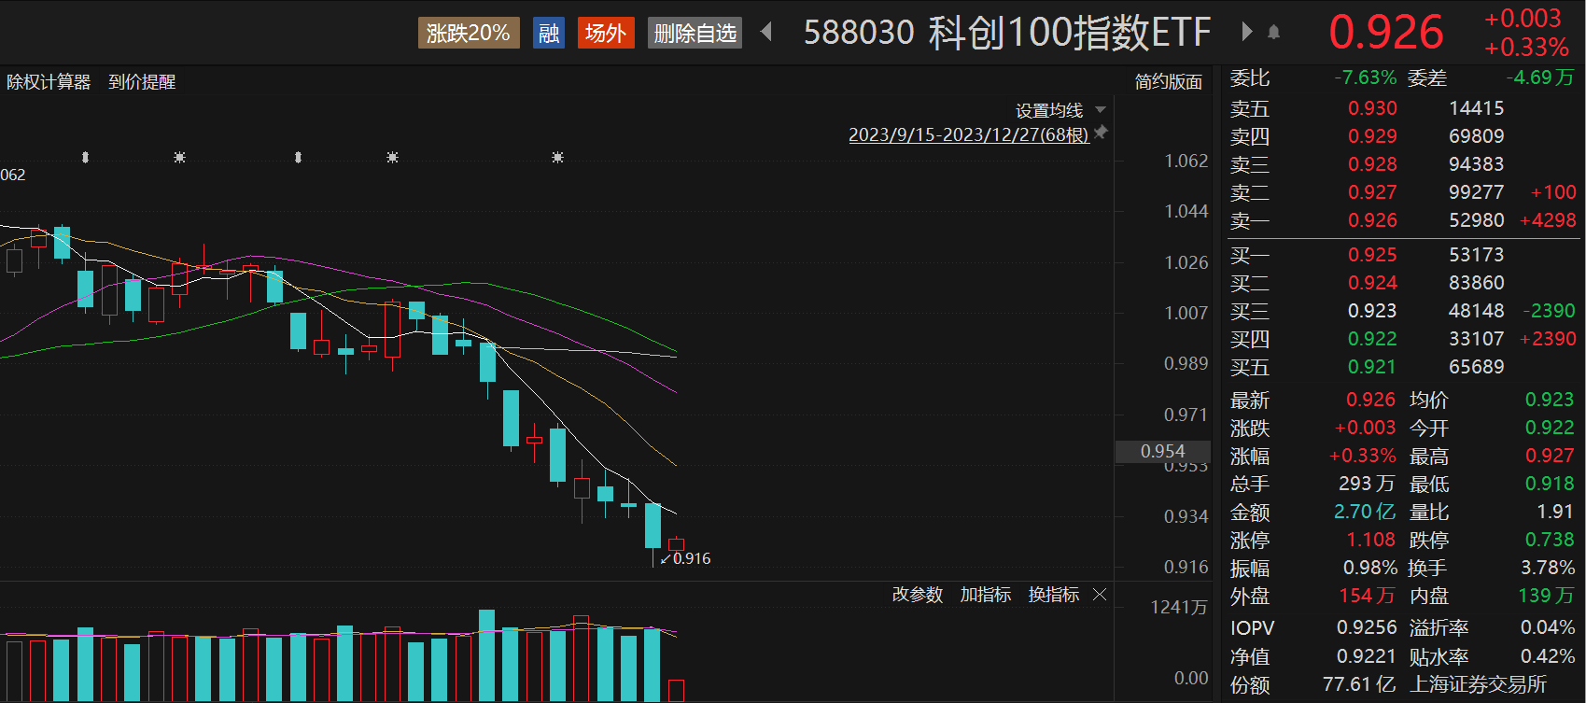Click the pin icon beside the date range

1102,133
